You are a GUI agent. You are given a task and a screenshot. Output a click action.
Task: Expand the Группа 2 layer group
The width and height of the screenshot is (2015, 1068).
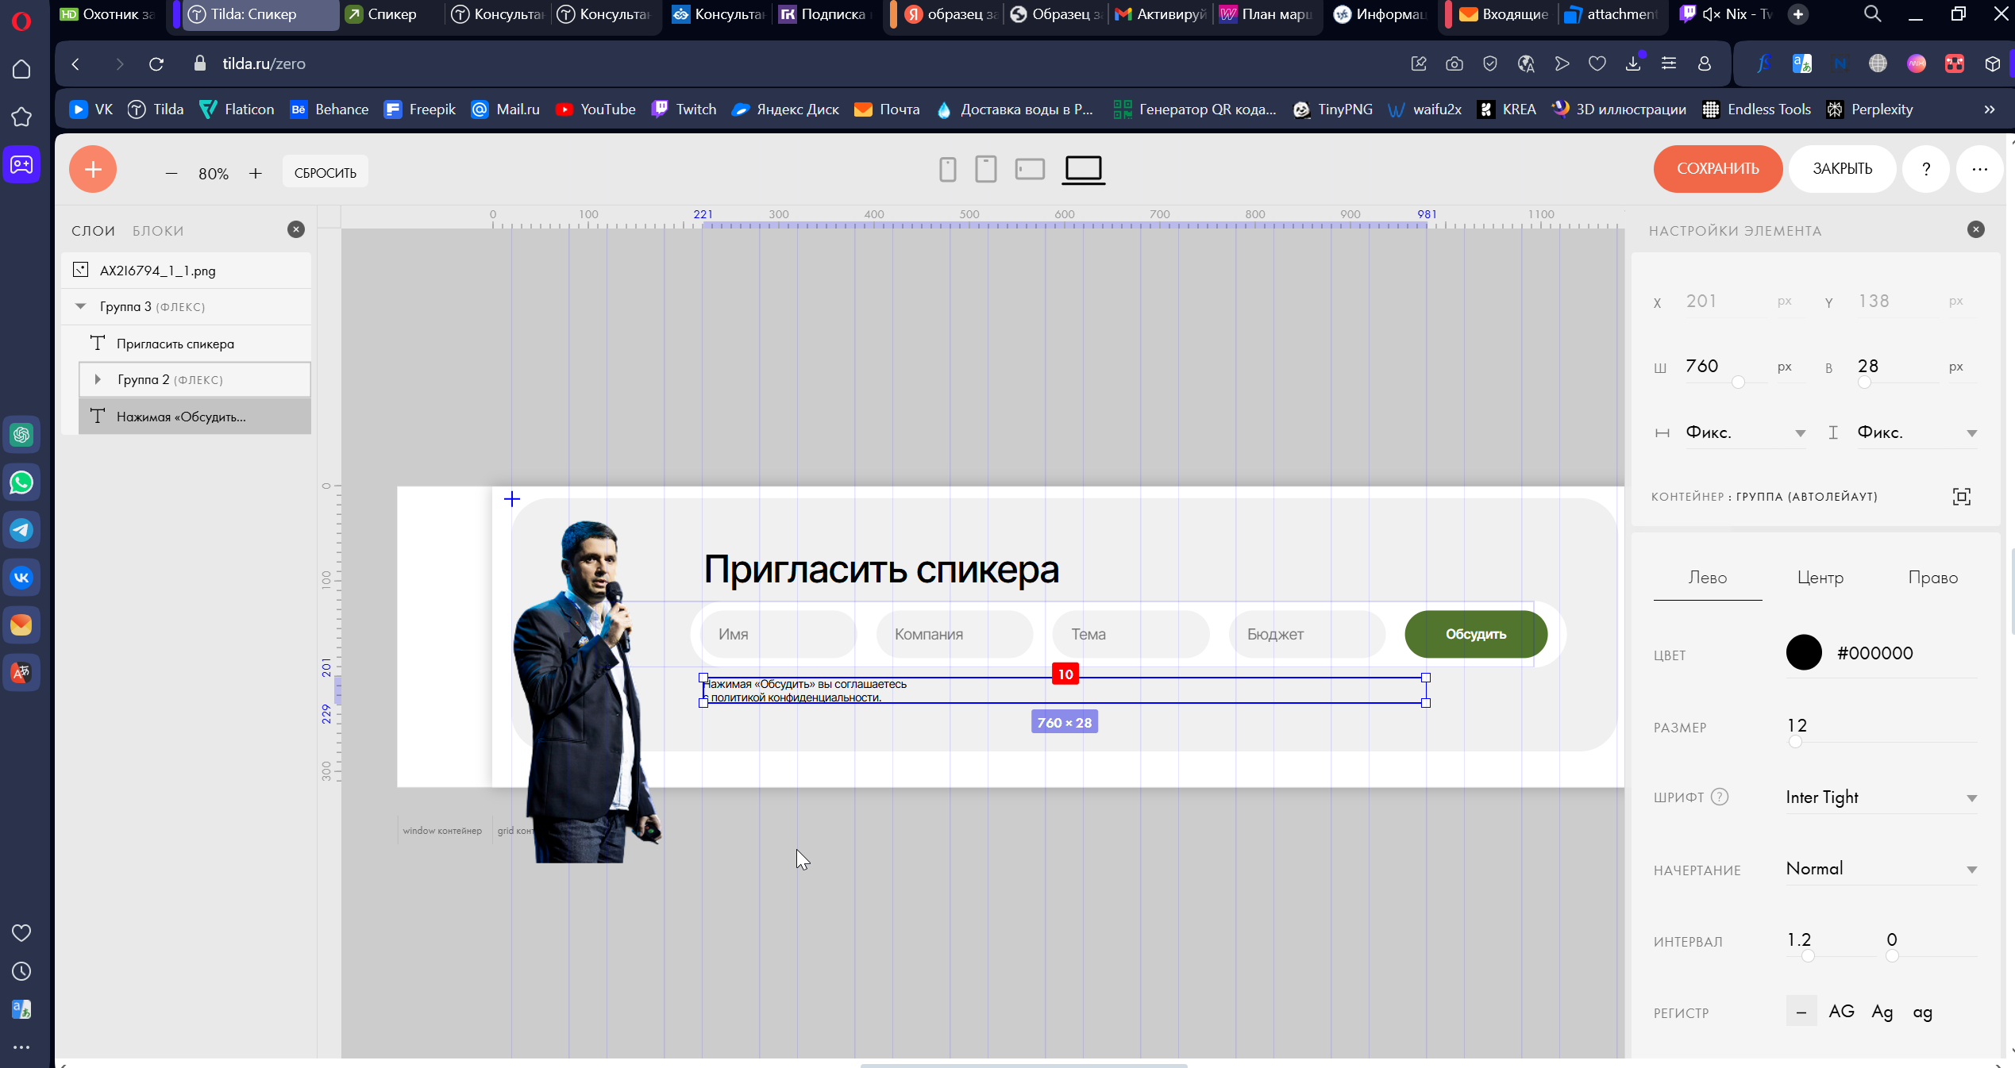98,379
